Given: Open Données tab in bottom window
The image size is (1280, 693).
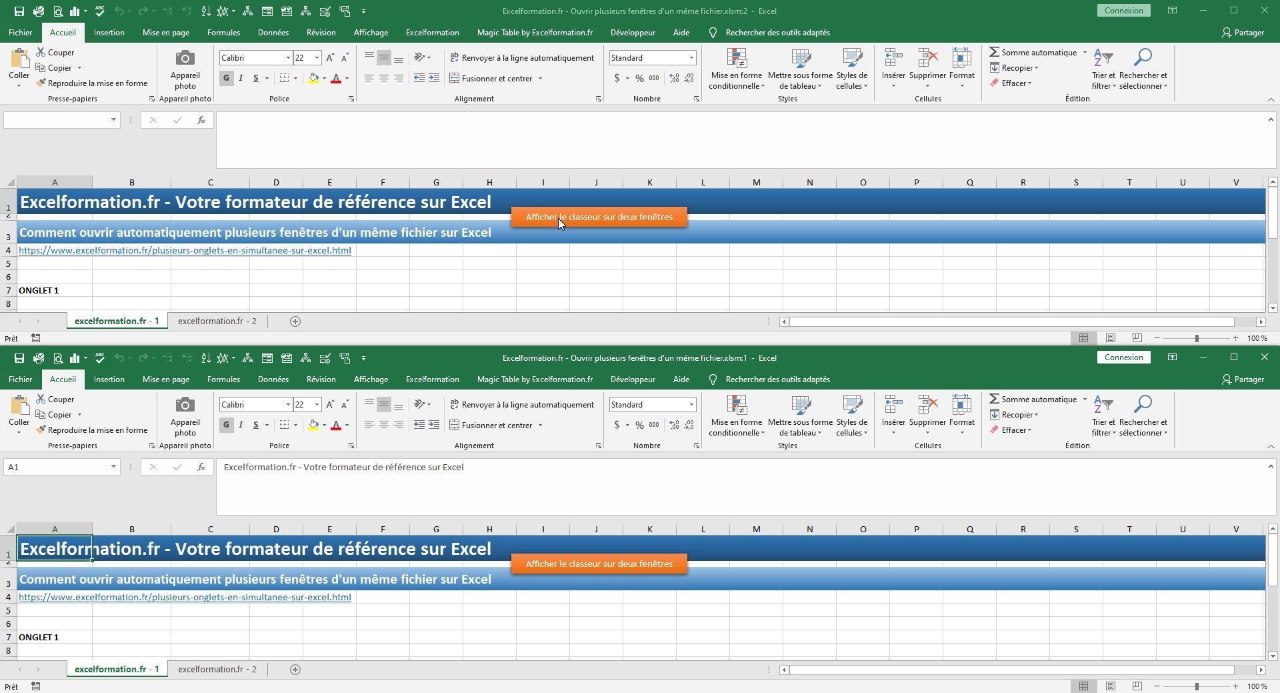Looking at the screenshot, I should click(x=273, y=380).
